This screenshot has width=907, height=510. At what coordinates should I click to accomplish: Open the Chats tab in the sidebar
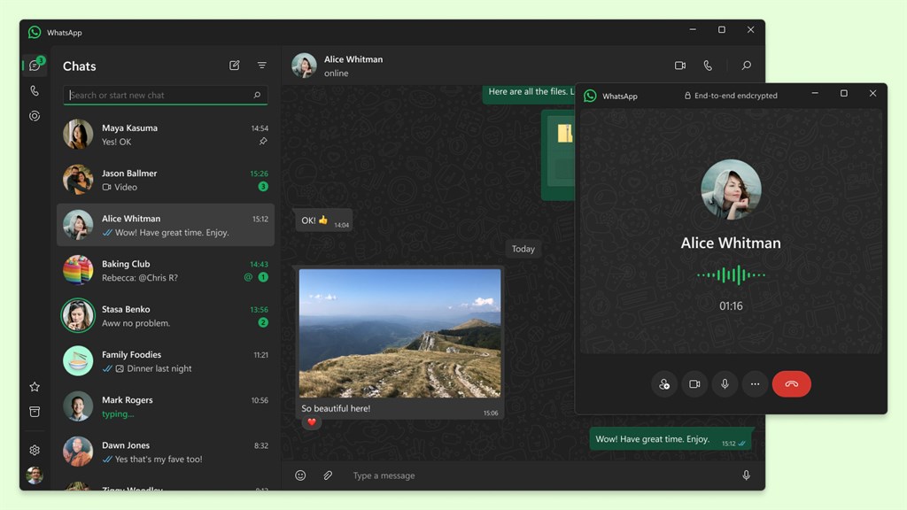(35, 66)
